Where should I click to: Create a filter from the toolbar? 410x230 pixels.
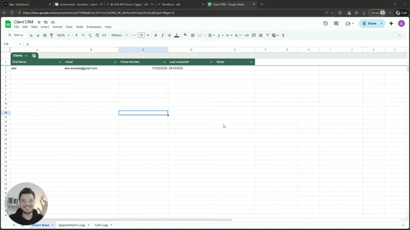pyautogui.click(x=267, y=35)
